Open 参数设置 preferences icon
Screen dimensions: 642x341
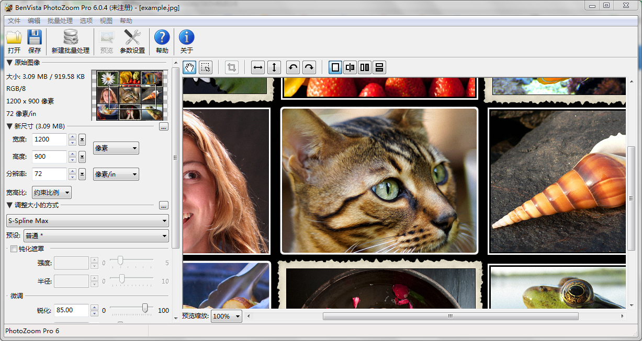click(132, 42)
